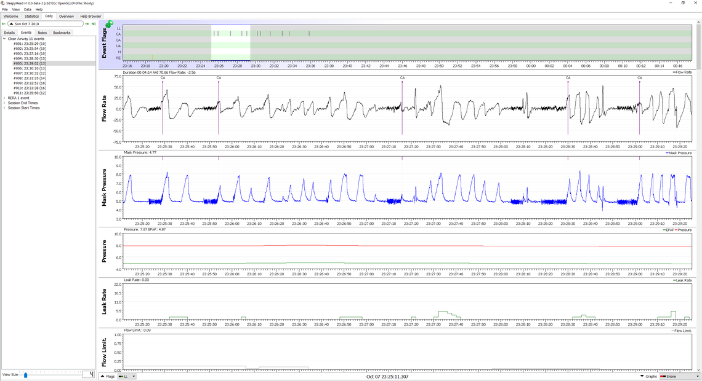Click the highlighted selection in Event Flags overview
This screenshot has width=702, height=381.
pyautogui.click(x=230, y=43)
